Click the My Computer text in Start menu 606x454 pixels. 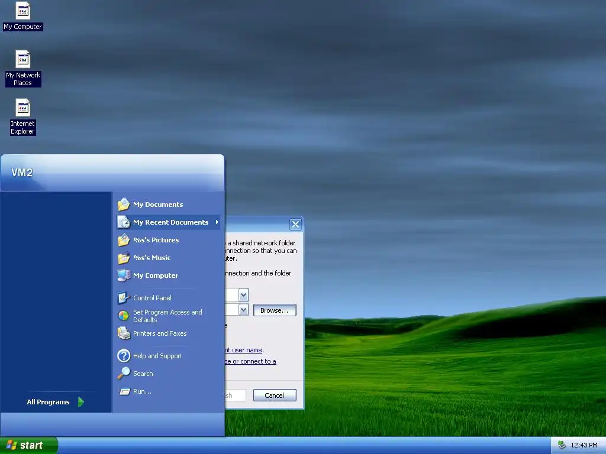[156, 275]
